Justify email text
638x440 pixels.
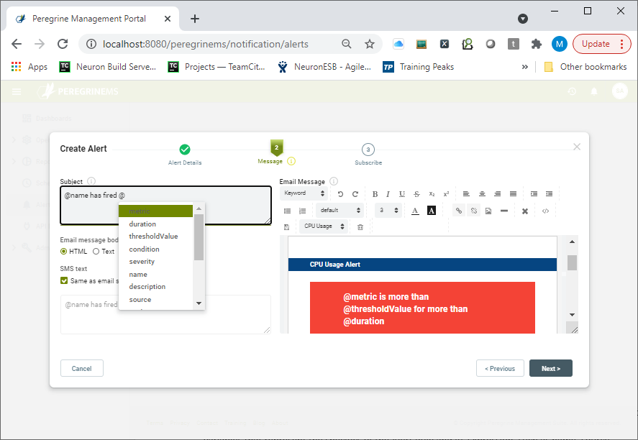point(513,194)
